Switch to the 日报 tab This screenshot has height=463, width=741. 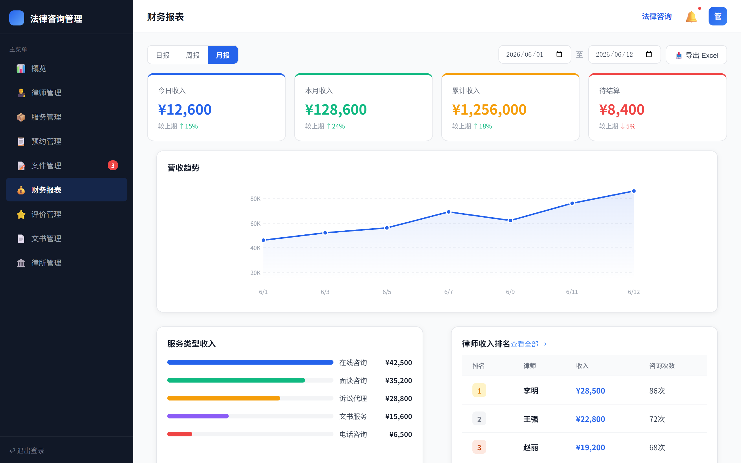163,55
